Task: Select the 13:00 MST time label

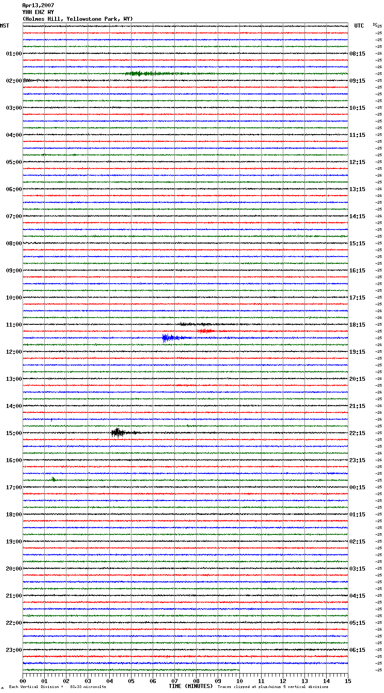Action: [14, 379]
